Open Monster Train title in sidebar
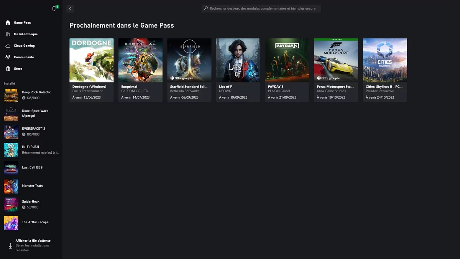The height and width of the screenshot is (259, 460). coord(33,186)
